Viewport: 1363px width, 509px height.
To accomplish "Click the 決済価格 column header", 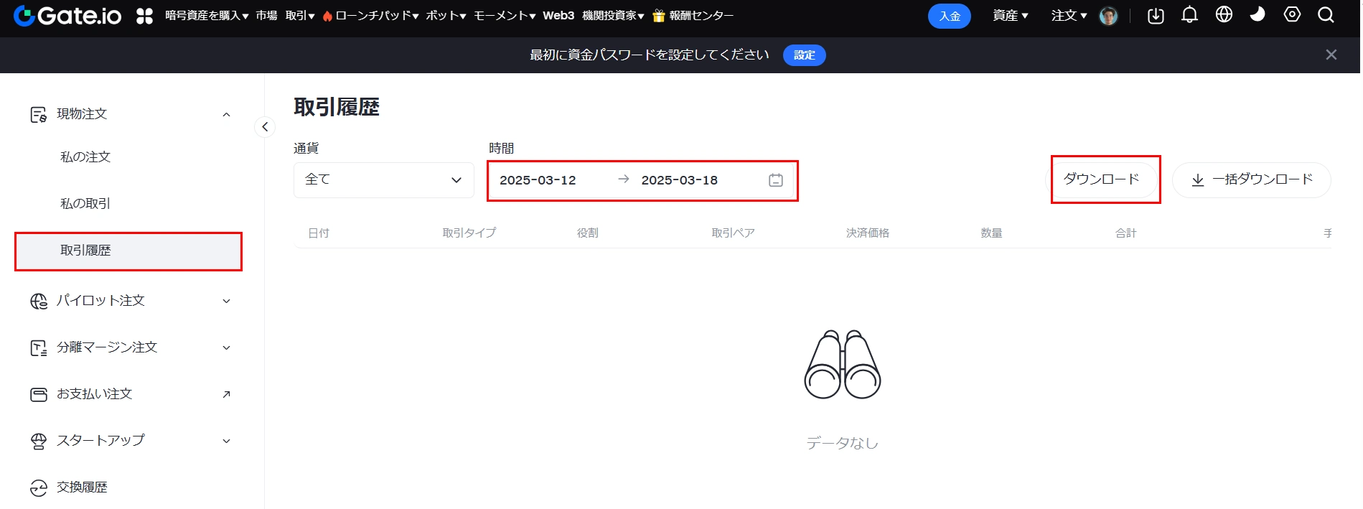I will (868, 233).
